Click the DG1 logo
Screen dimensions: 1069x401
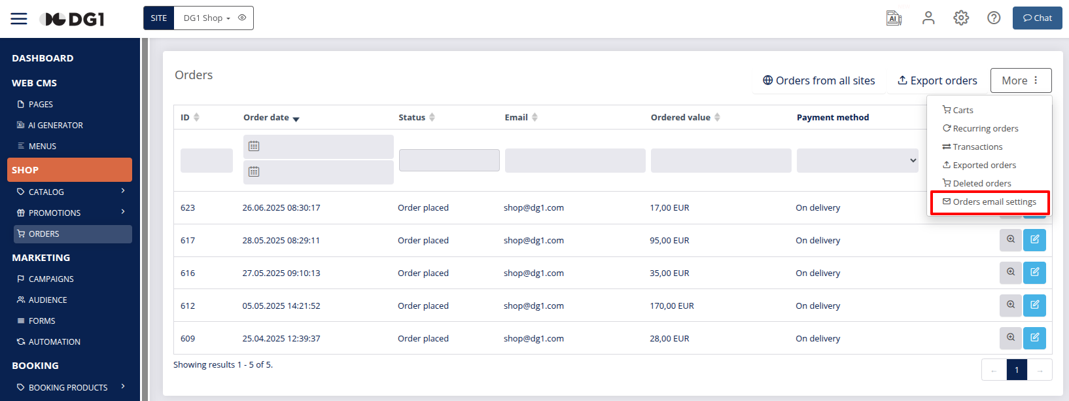(x=72, y=19)
